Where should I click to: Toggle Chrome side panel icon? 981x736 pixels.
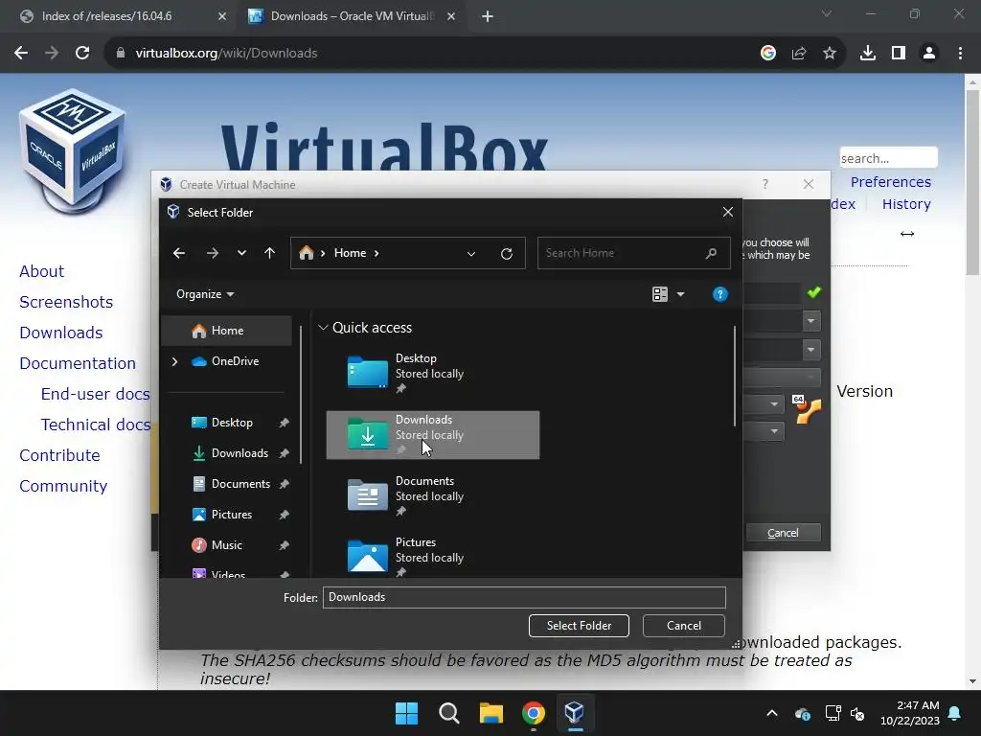[899, 54]
